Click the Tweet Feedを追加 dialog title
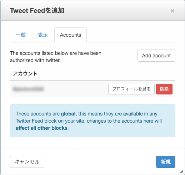185x175 pixels. [37, 11]
